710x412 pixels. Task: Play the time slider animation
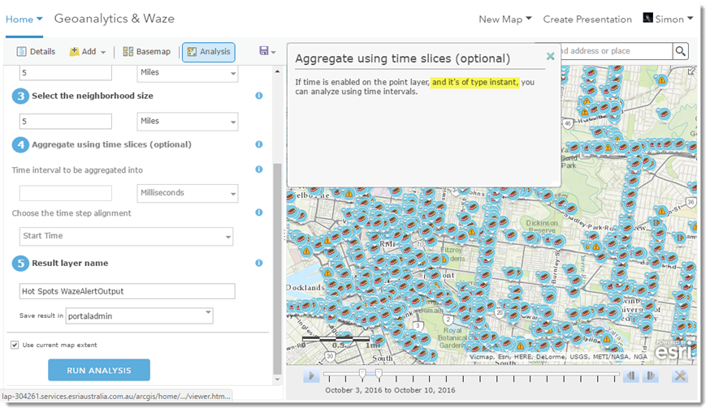coord(311,376)
